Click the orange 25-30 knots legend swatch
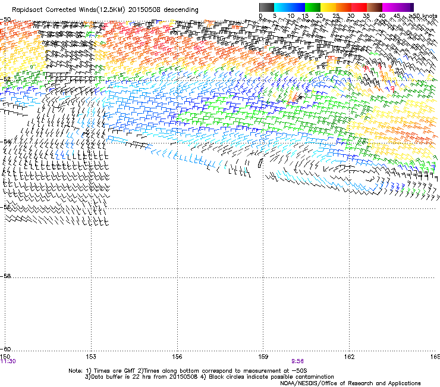Screen dimensions: 440x387 click(x=344, y=7)
